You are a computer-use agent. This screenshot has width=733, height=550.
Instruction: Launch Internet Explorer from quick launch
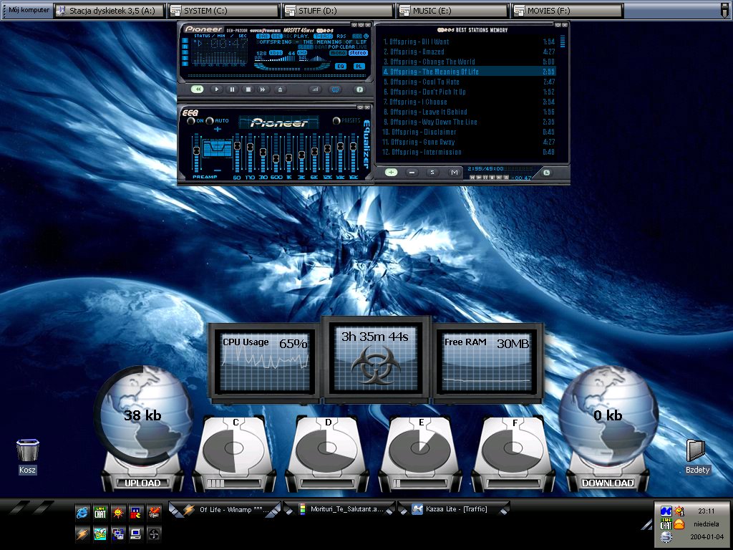(82, 513)
